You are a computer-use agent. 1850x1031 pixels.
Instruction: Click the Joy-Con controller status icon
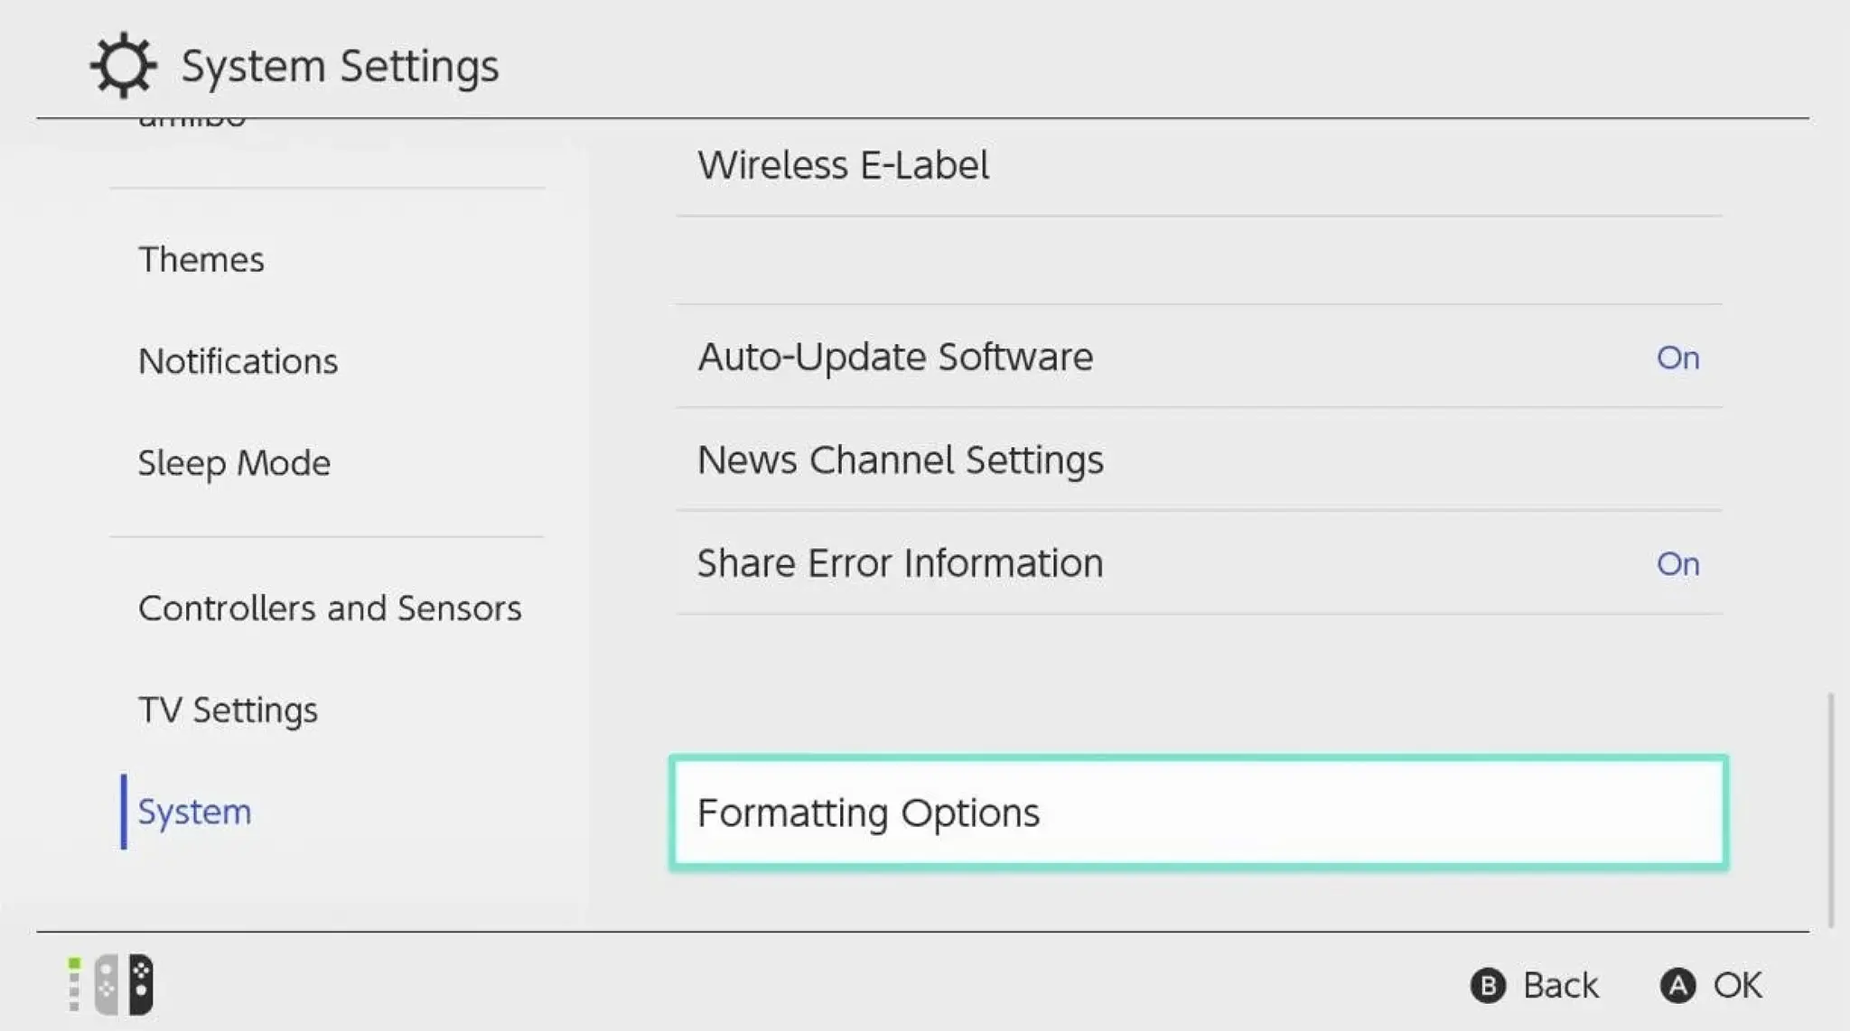click(x=108, y=983)
